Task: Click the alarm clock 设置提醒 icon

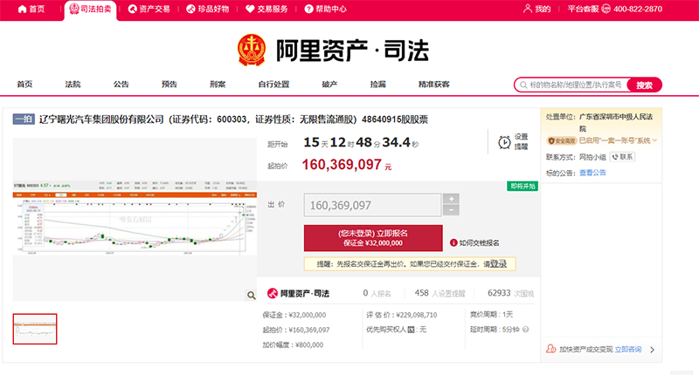Action: click(504, 142)
